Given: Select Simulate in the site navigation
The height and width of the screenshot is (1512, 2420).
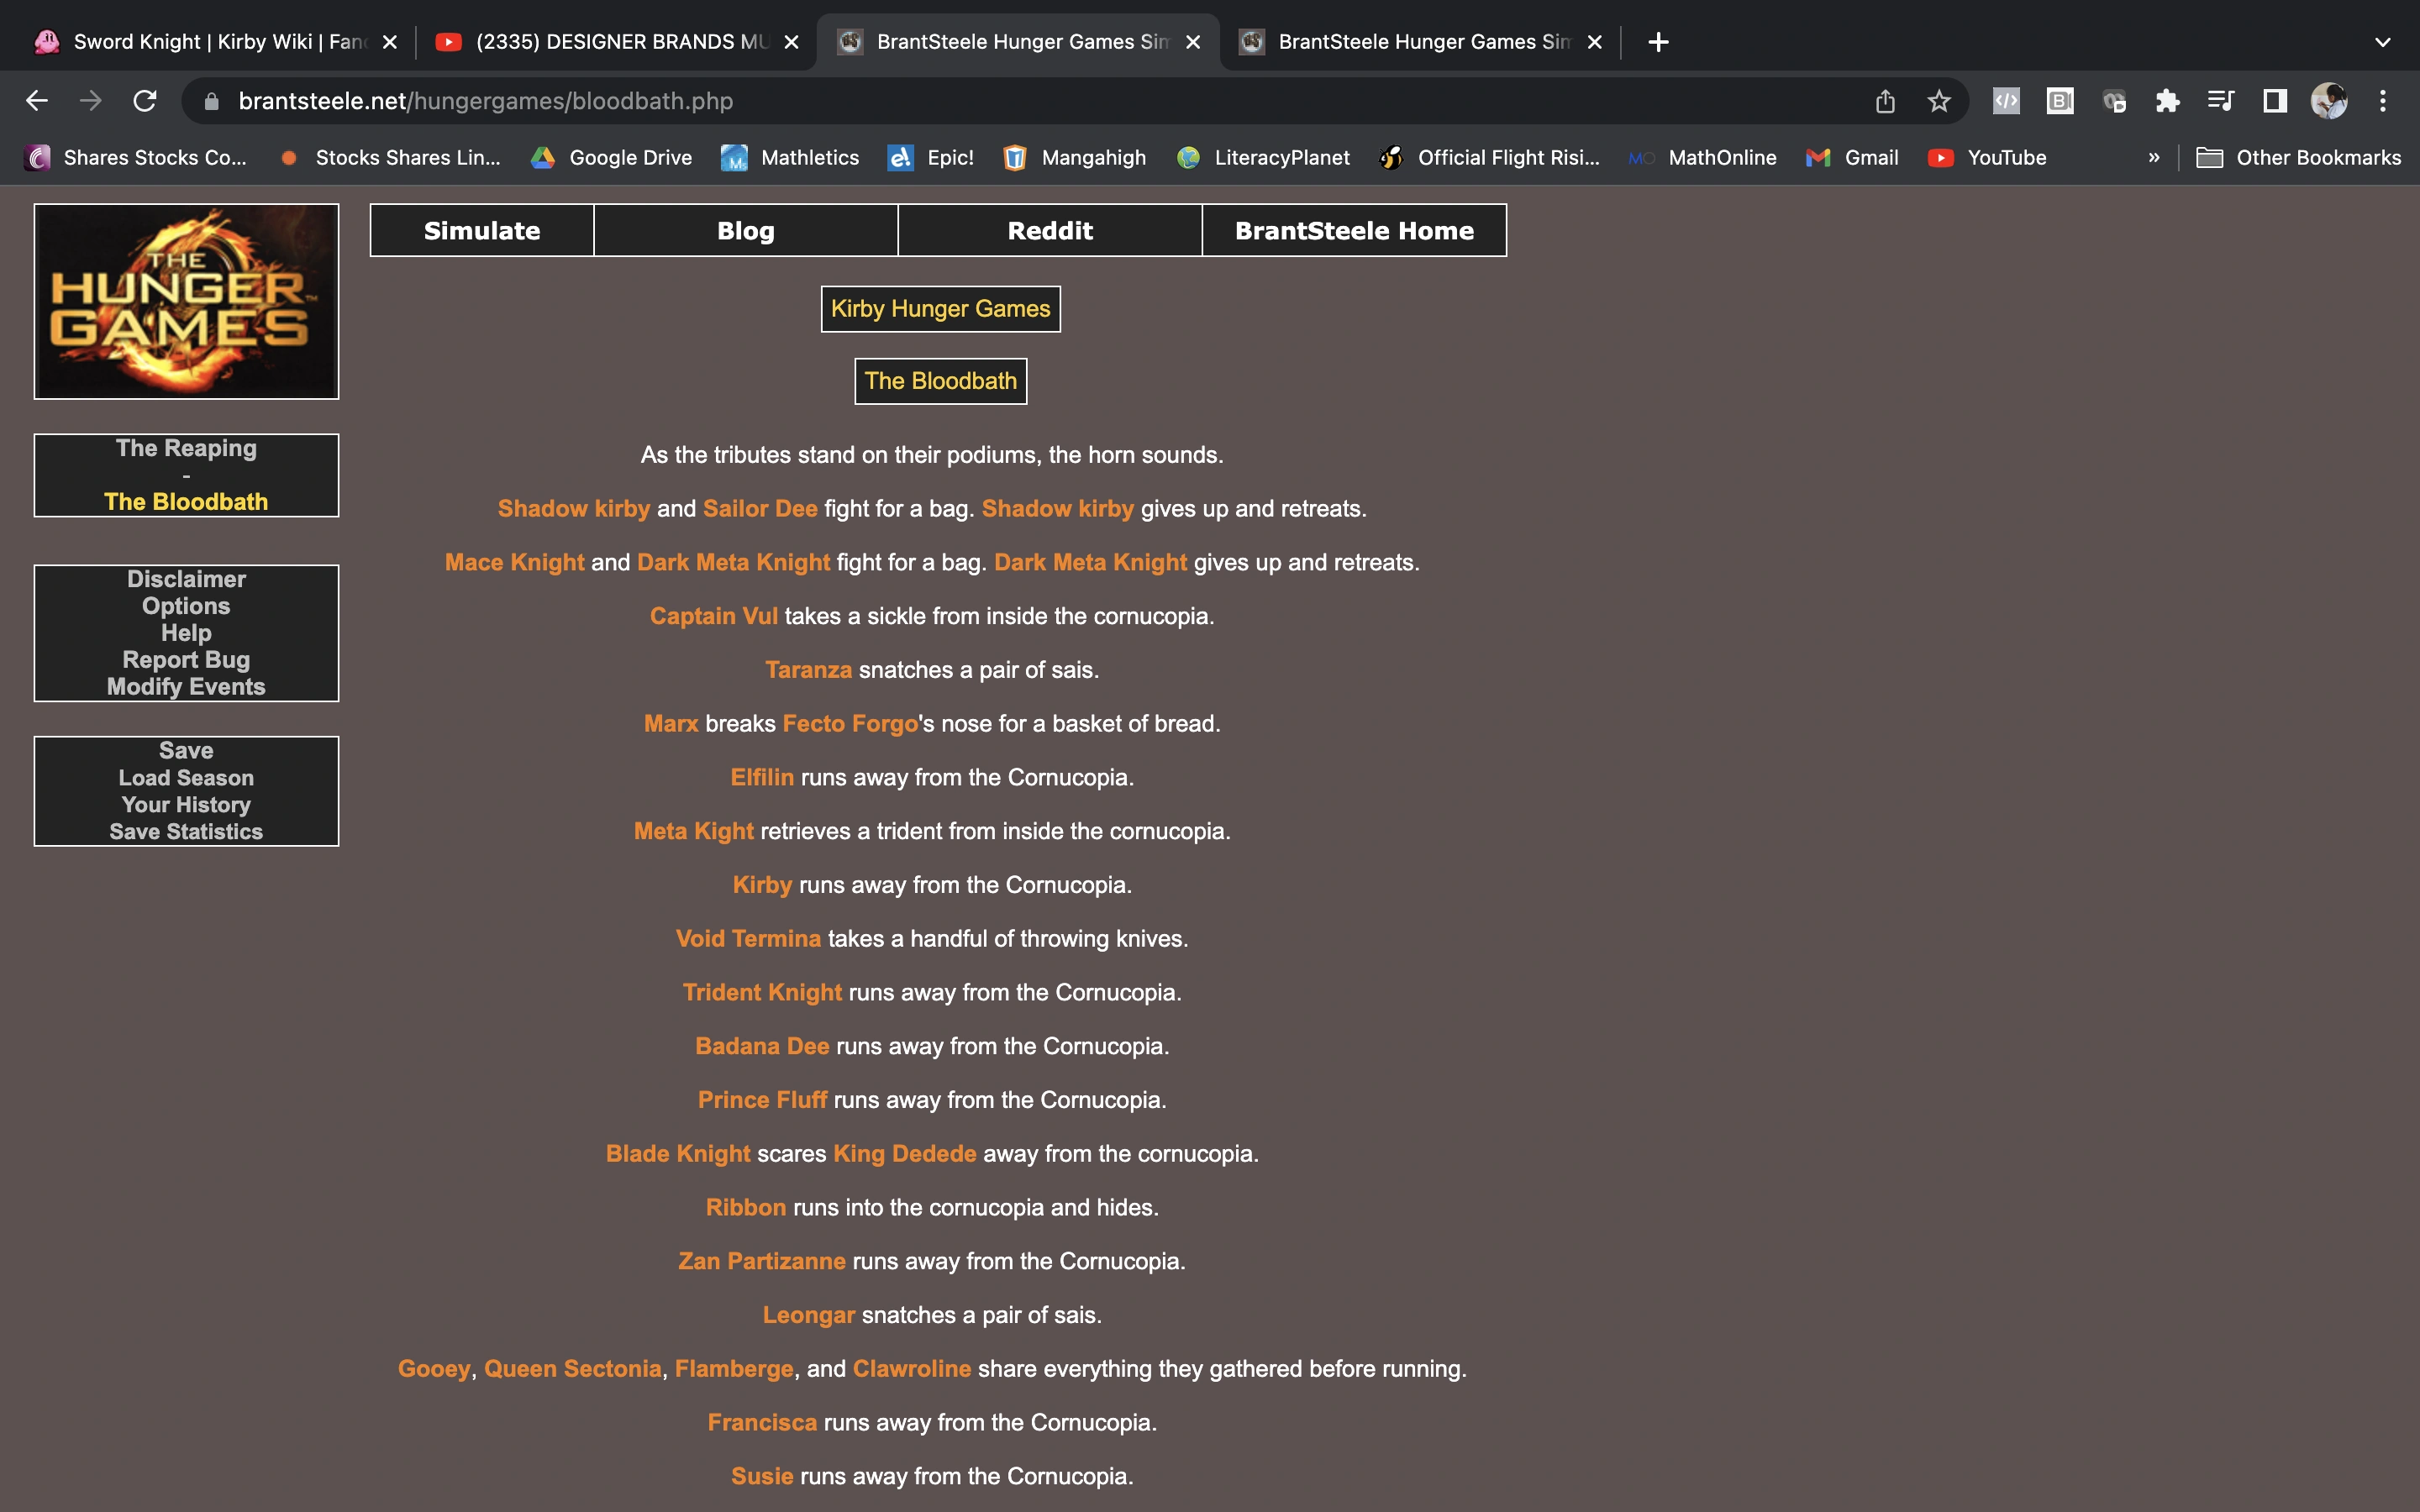Looking at the screenshot, I should pos(482,230).
